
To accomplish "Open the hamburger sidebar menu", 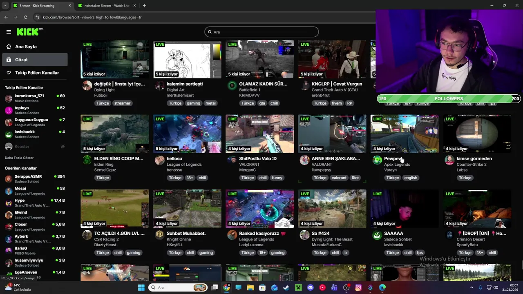I will [x=9, y=32].
